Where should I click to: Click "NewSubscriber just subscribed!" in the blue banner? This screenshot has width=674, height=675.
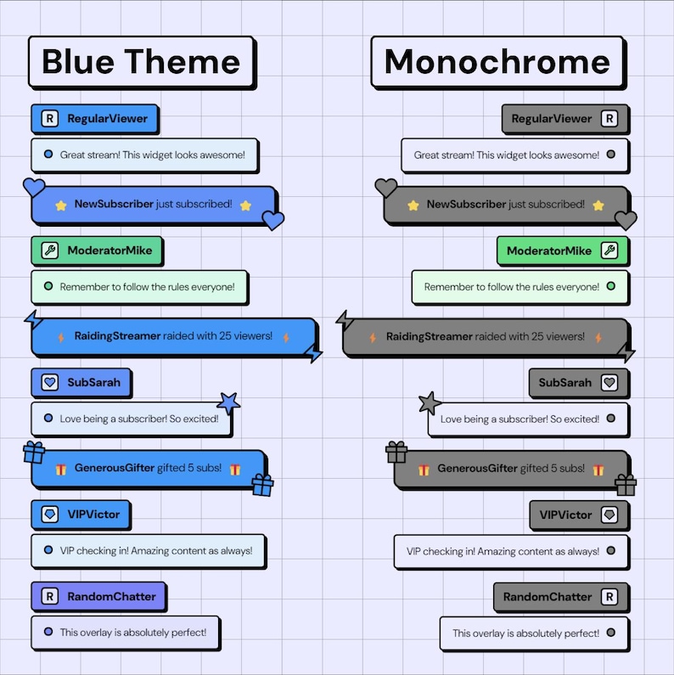tap(154, 204)
